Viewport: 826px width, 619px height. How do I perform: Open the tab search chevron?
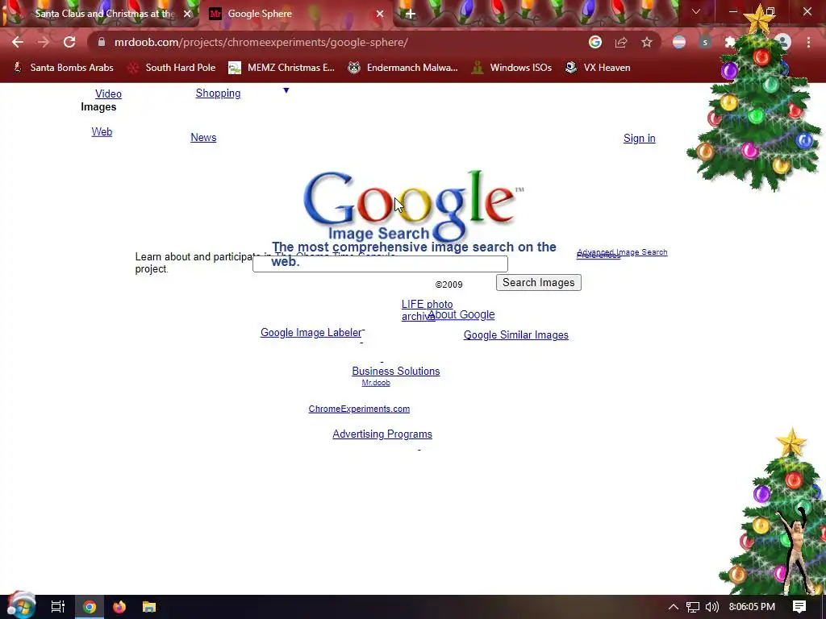(x=696, y=11)
